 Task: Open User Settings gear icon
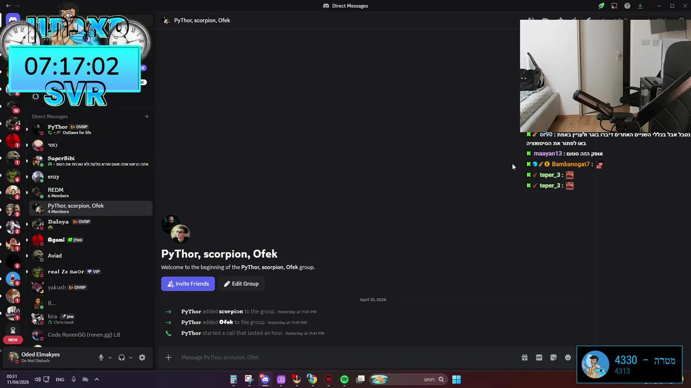tap(142, 357)
